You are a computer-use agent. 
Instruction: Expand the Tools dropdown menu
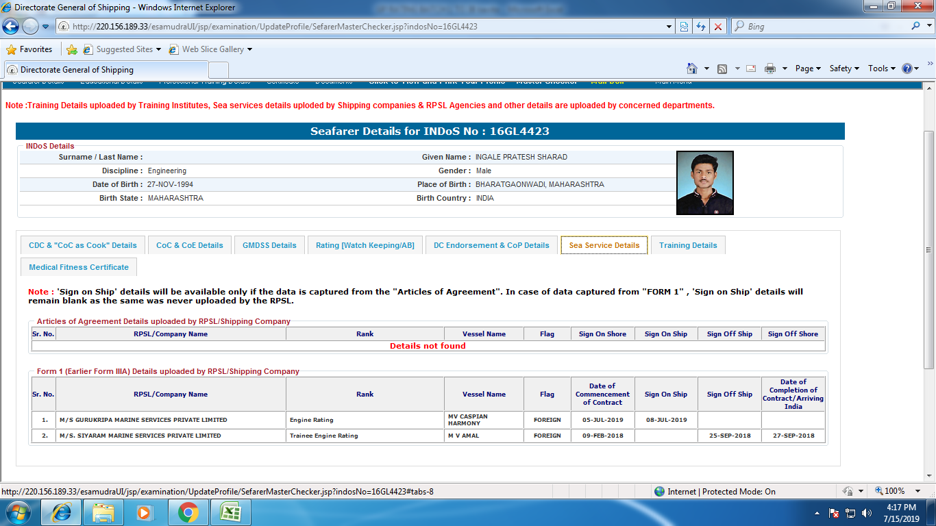pyautogui.click(x=882, y=68)
